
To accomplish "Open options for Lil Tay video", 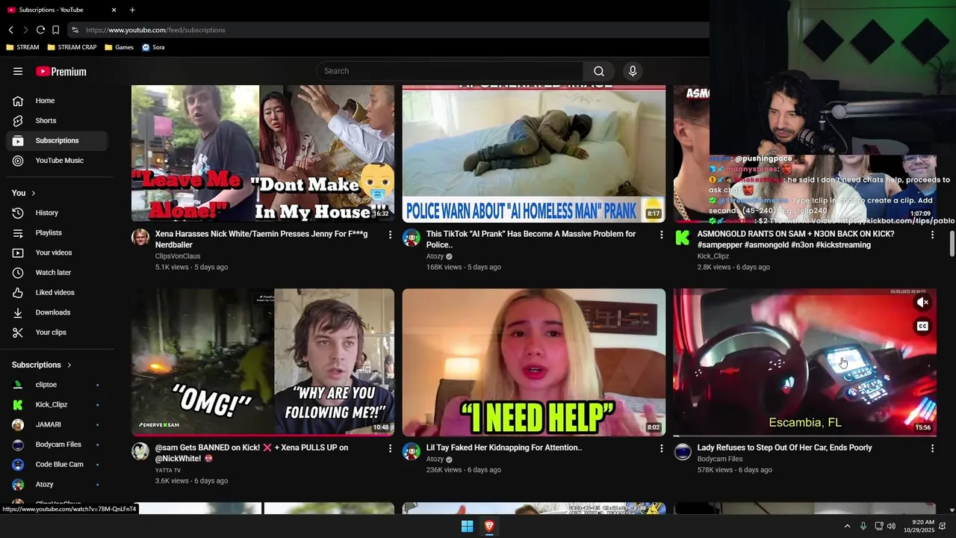I will (x=661, y=448).
